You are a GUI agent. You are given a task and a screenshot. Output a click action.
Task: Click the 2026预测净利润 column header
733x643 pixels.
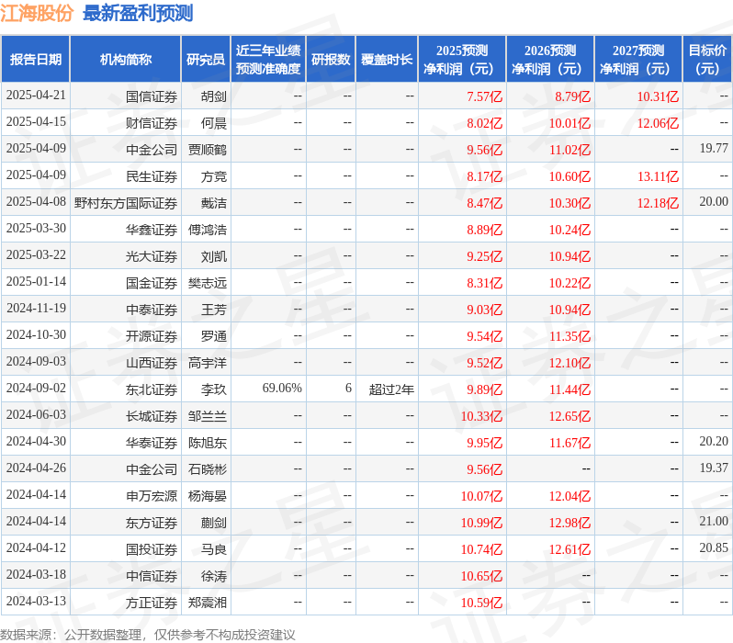[x=550, y=60]
